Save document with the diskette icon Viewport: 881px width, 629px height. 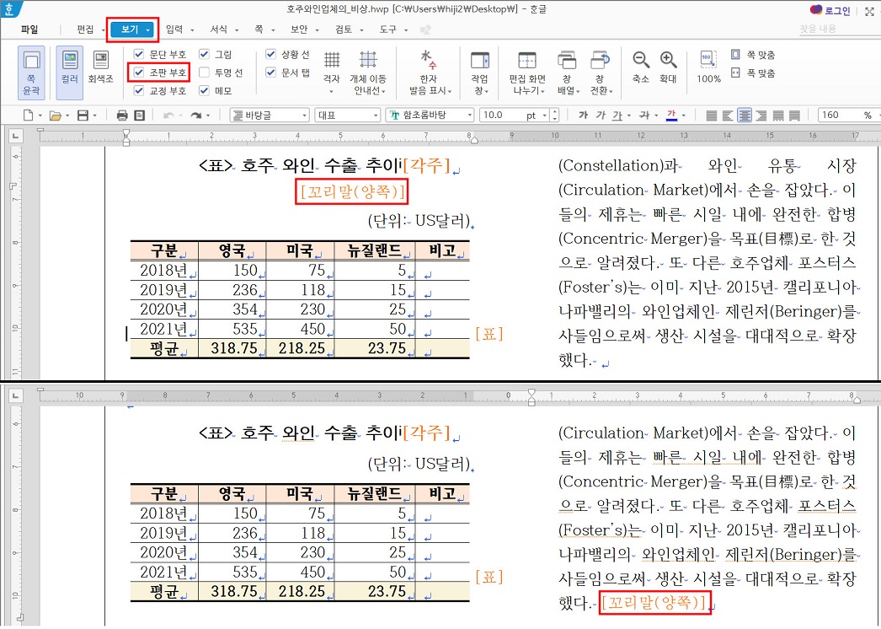(83, 116)
